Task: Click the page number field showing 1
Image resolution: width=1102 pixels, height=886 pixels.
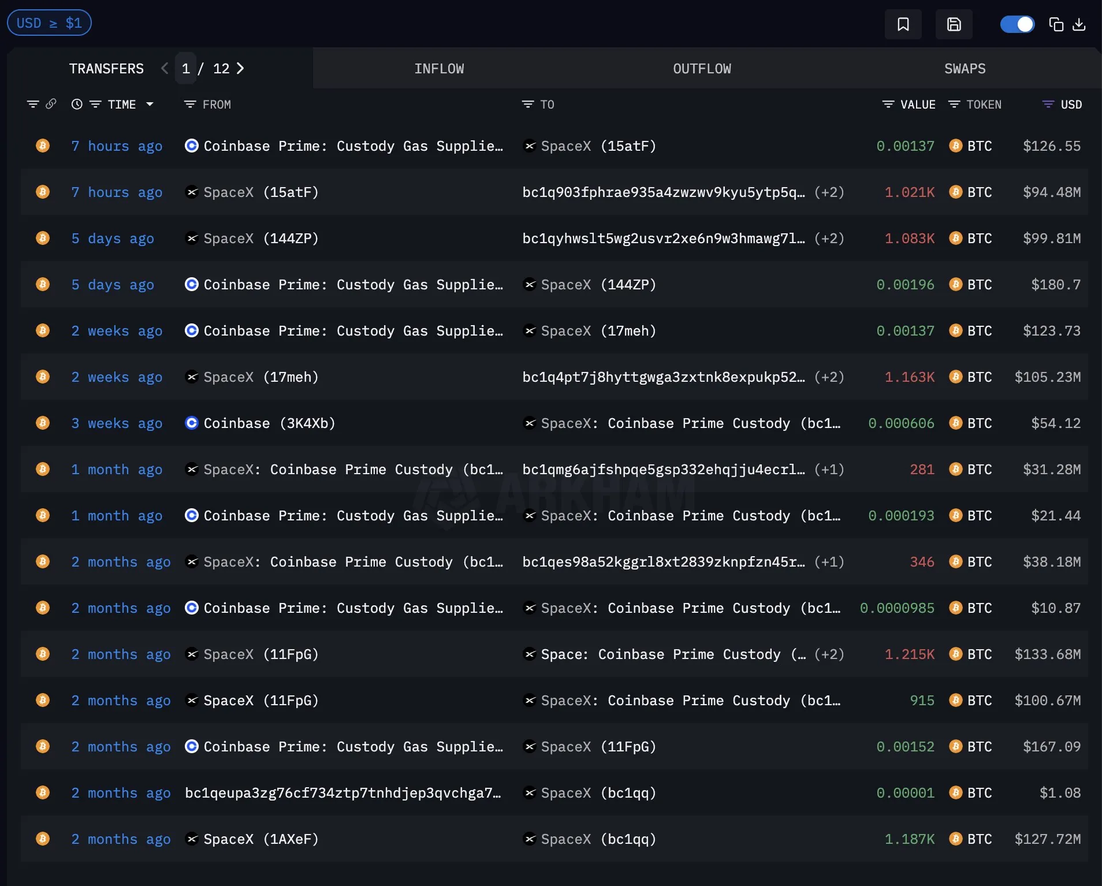Action: [x=186, y=69]
